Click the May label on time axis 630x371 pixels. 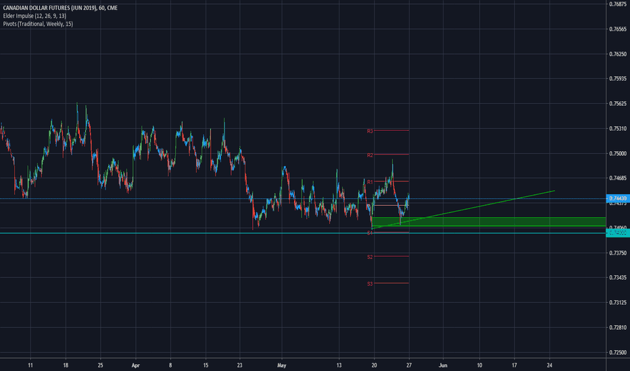(x=282, y=366)
